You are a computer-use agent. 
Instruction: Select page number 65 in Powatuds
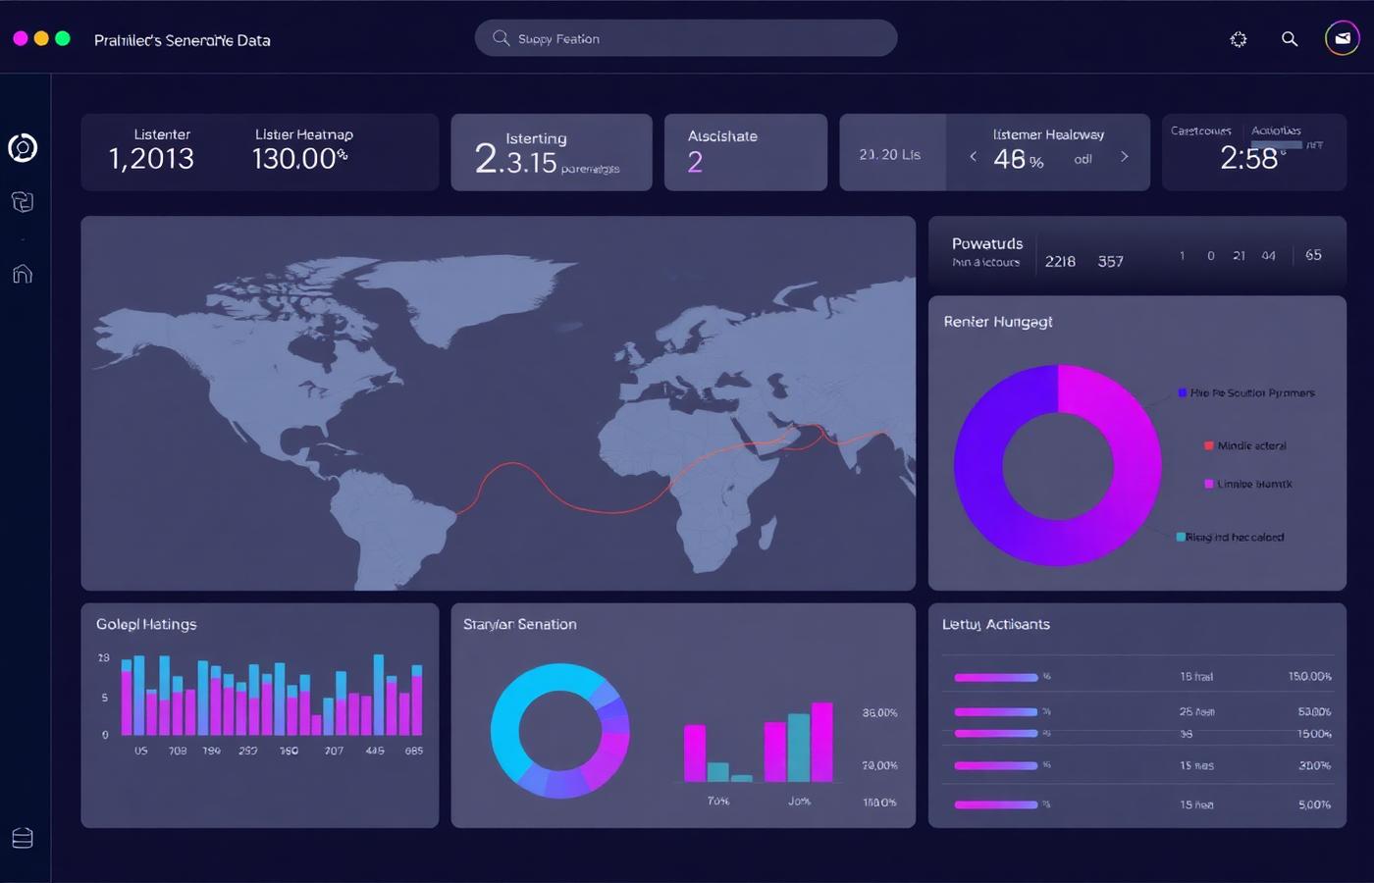click(x=1313, y=255)
